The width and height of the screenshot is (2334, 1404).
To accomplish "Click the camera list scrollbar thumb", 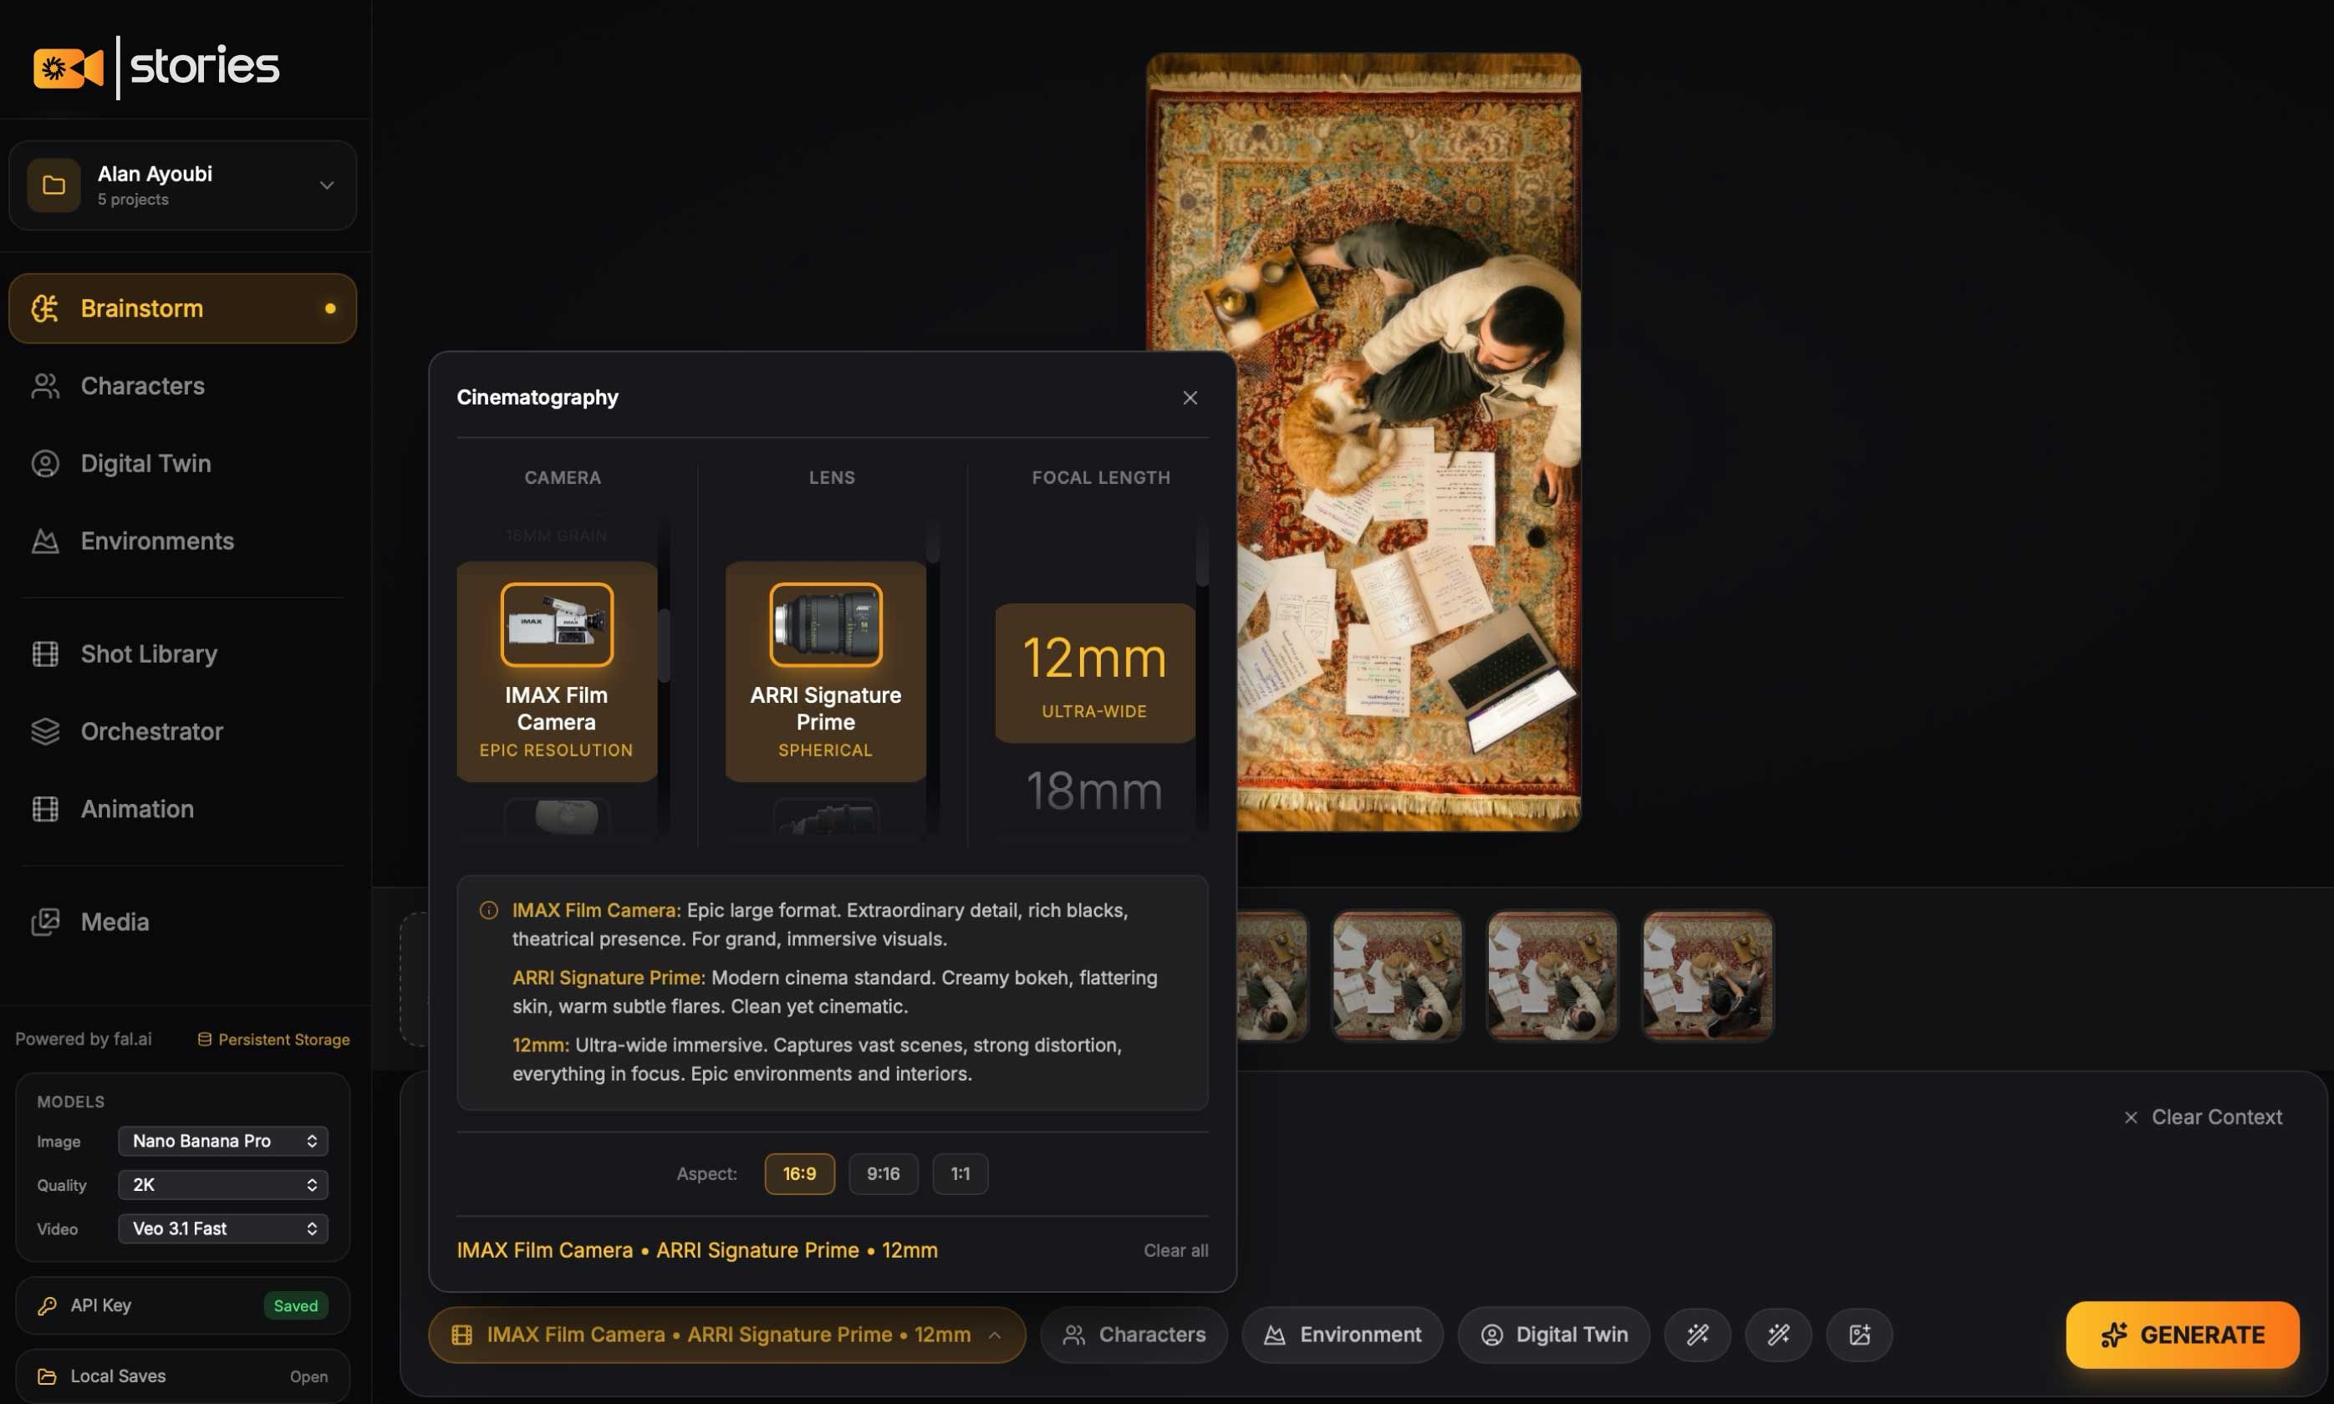I will (x=664, y=645).
